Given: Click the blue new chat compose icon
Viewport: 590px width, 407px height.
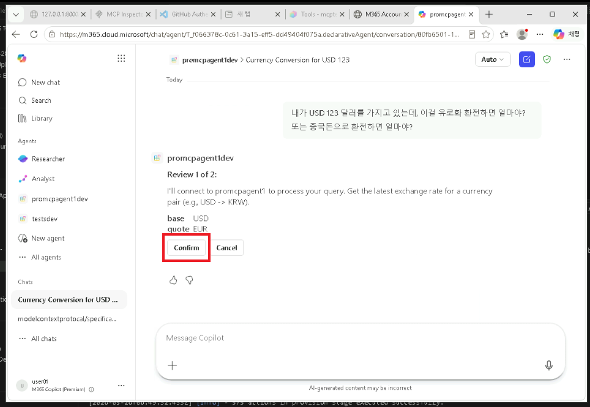Looking at the screenshot, I should 527,59.
